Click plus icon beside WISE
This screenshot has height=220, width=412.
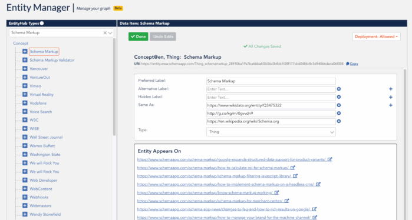click(x=25, y=128)
